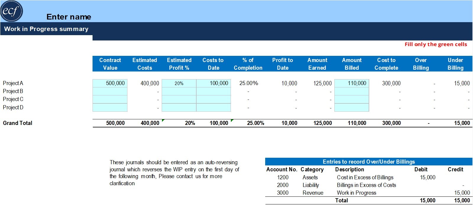Click account number 2000
Viewport: 473px width, 205px height.
(x=283, y=185)
